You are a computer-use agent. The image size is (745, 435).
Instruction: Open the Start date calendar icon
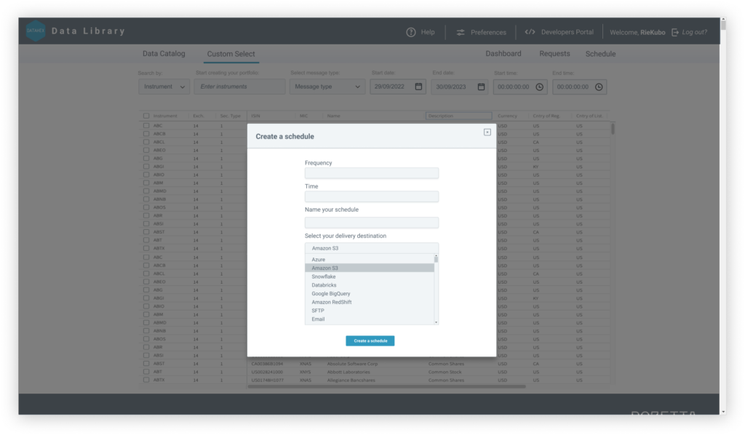click(x=418, y=86)
